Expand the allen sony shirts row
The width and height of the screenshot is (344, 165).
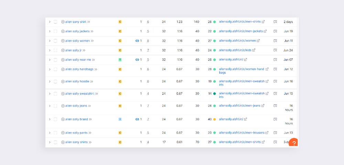point(50,142)
